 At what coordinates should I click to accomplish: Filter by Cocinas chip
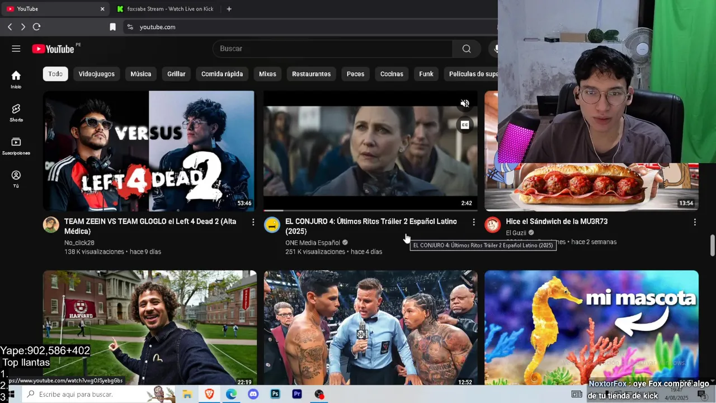[392, 74]
